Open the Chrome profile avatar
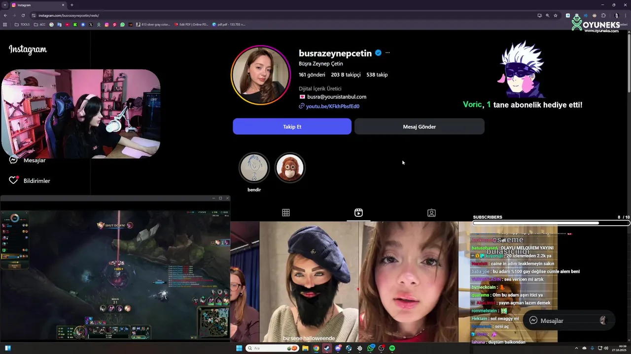Screen dimensions: 631x354 [x=616, y=15]
